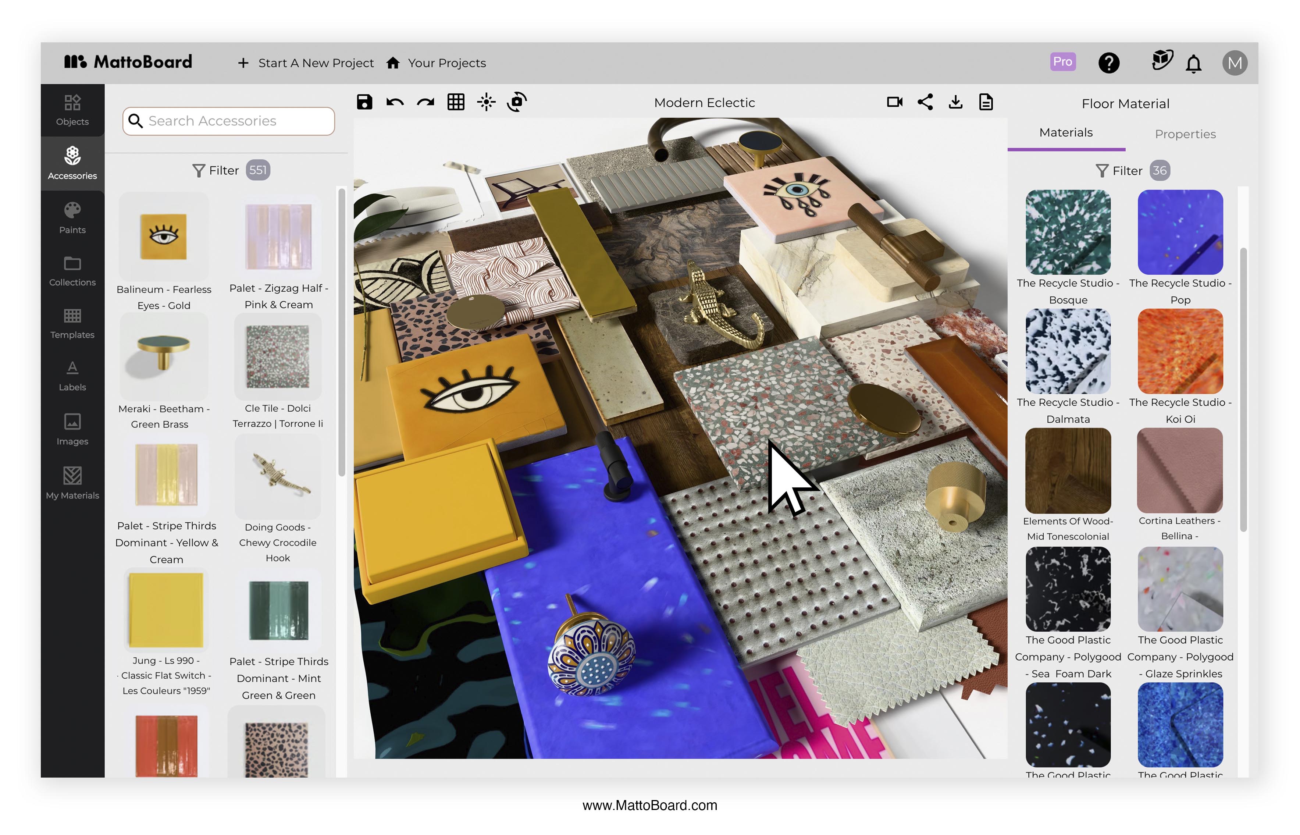Select Palet Zigzag Half Pink & Cream
1300x835 pixels.
click(278, 237)
